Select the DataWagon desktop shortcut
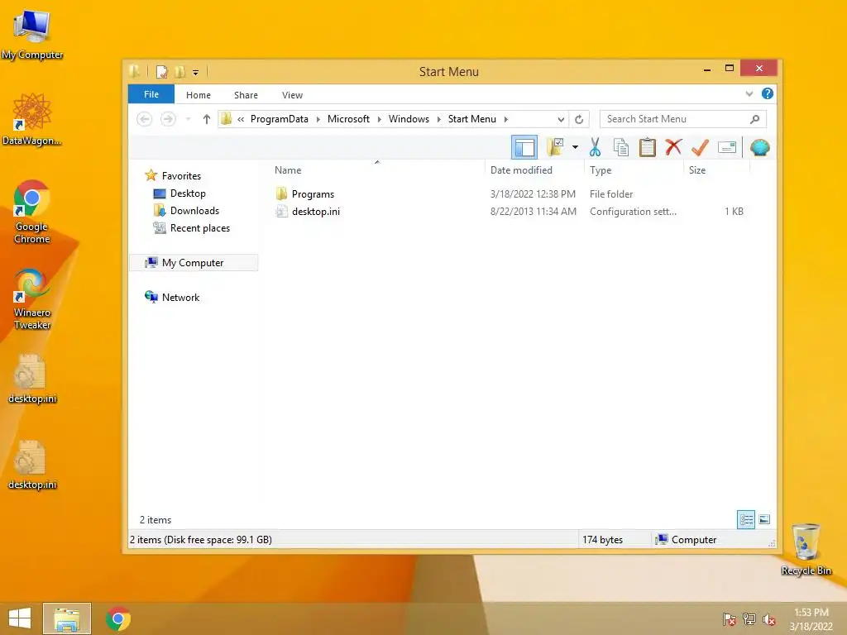The width and height of the screenshot is (847, 635). pyautogui.click(x=32, y=119)
